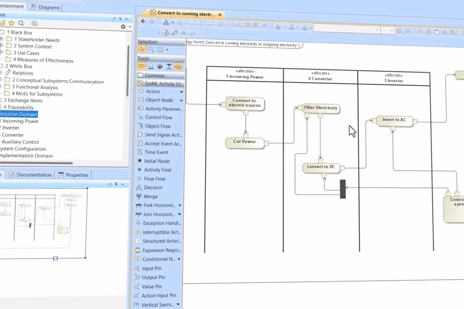Click the search magnifier in containment toolbar
Screen dimensions: 464x309
21,23
